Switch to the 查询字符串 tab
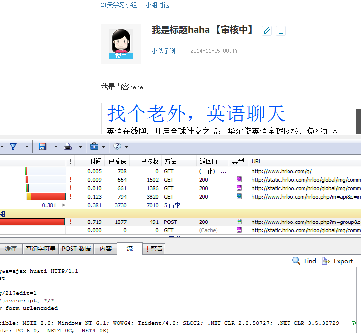Image resolution: width=361 pixels, height=333 pixels. (41, 249)
